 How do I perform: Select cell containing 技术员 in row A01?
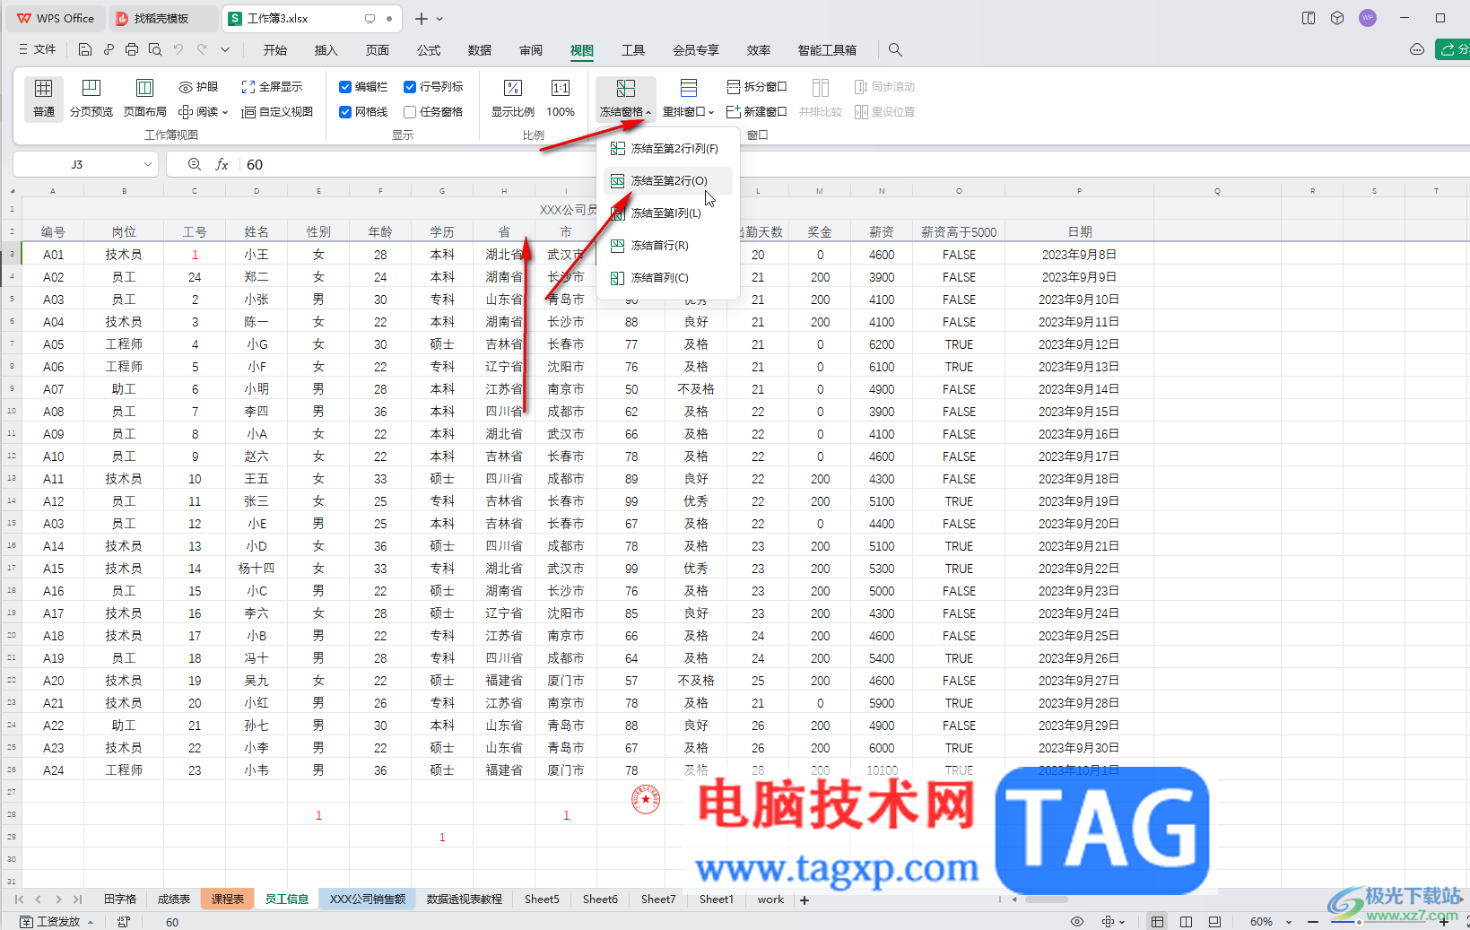point(124,255)
